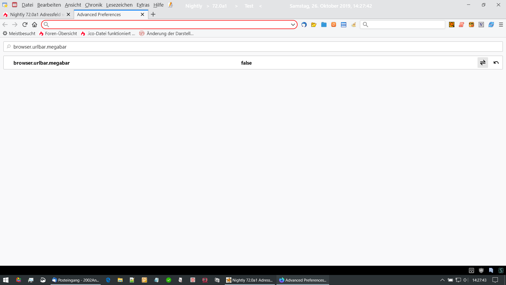Reset browser.urlbar.megabar to its default

[496, 63]
